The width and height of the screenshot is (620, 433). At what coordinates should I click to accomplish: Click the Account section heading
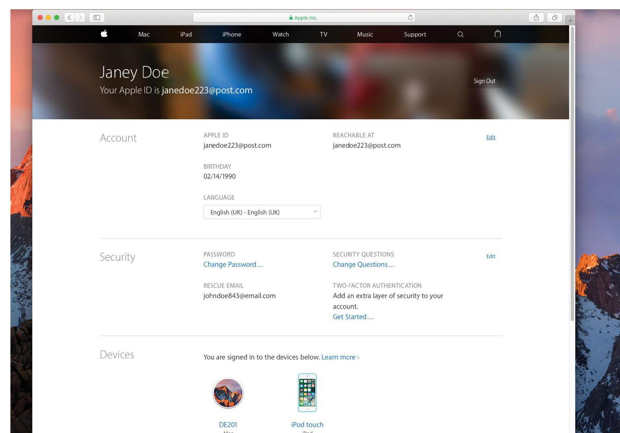[118, 138]
